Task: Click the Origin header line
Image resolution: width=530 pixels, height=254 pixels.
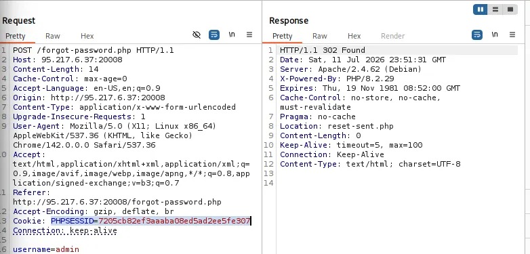Action: coord(89,98)
